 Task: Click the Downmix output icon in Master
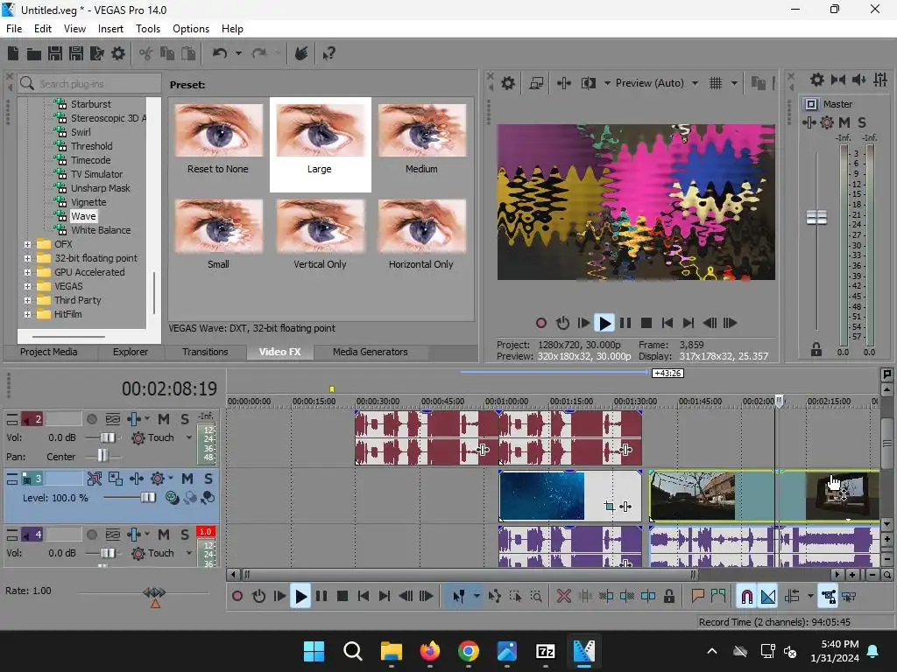point(838,80)
